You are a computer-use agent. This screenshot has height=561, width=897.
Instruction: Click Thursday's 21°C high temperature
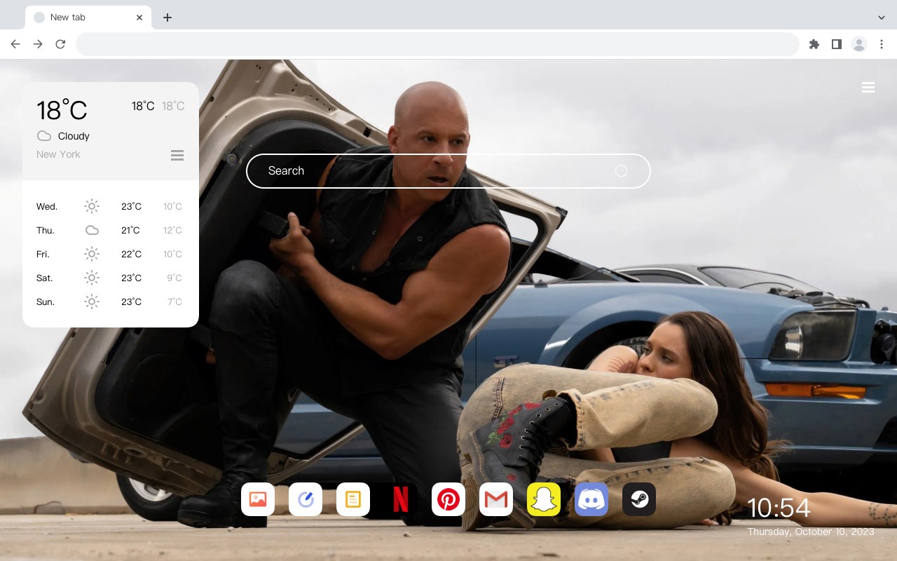[x=130, y=231]
